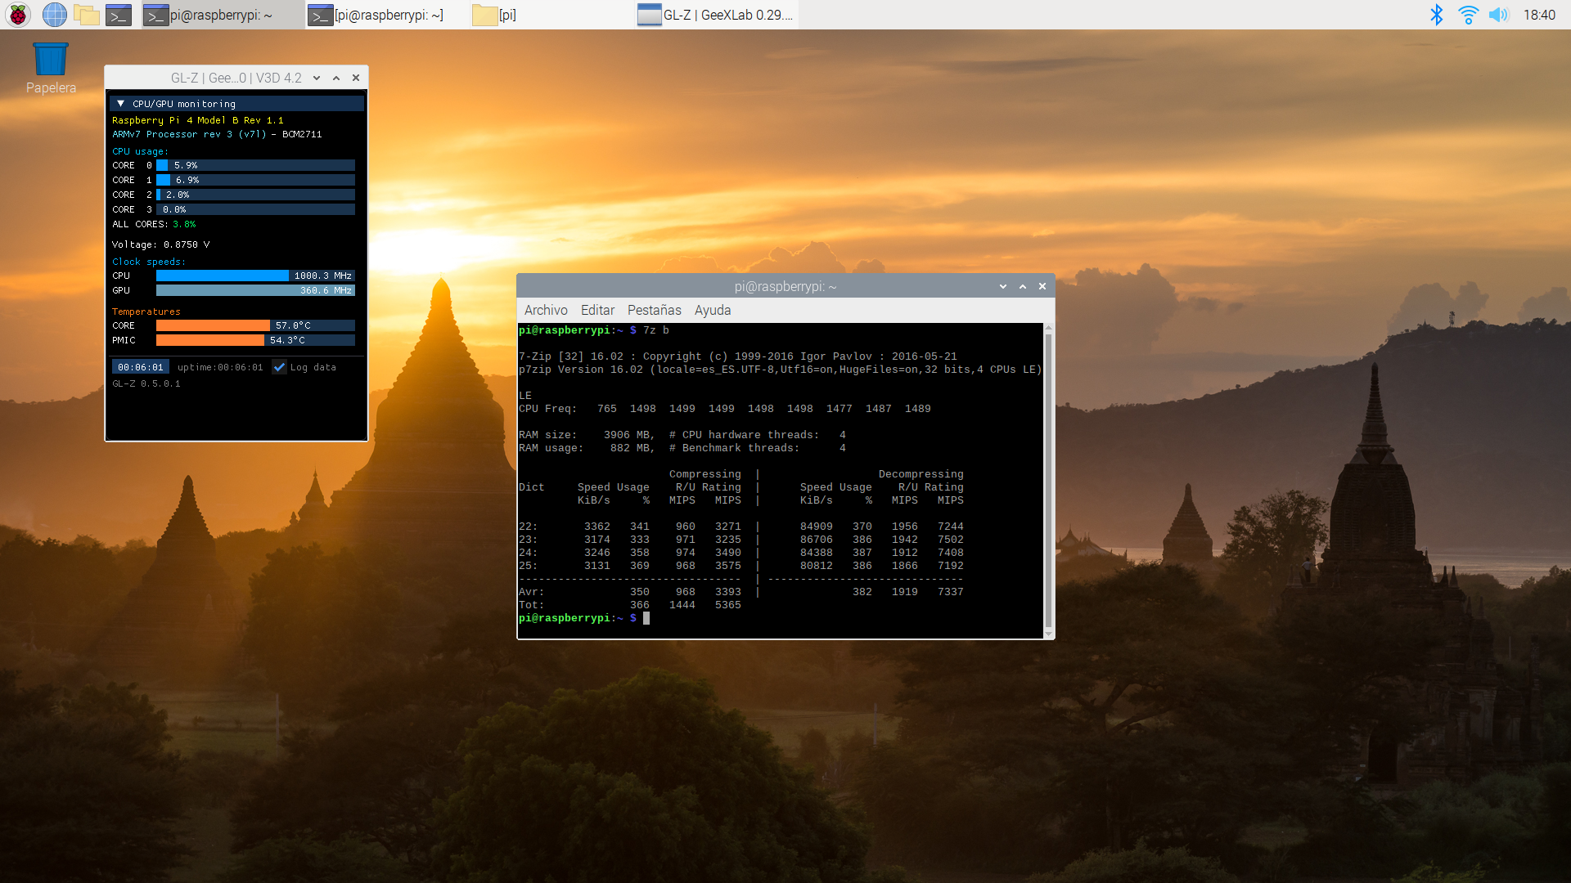Viewport: 1571px width, 883px height.
Task: Click the volume speaker icon
Action: (x=1498, y=15)
